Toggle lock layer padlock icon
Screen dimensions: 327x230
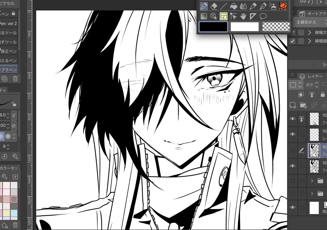pyautogui.click(x=323, y=95)
